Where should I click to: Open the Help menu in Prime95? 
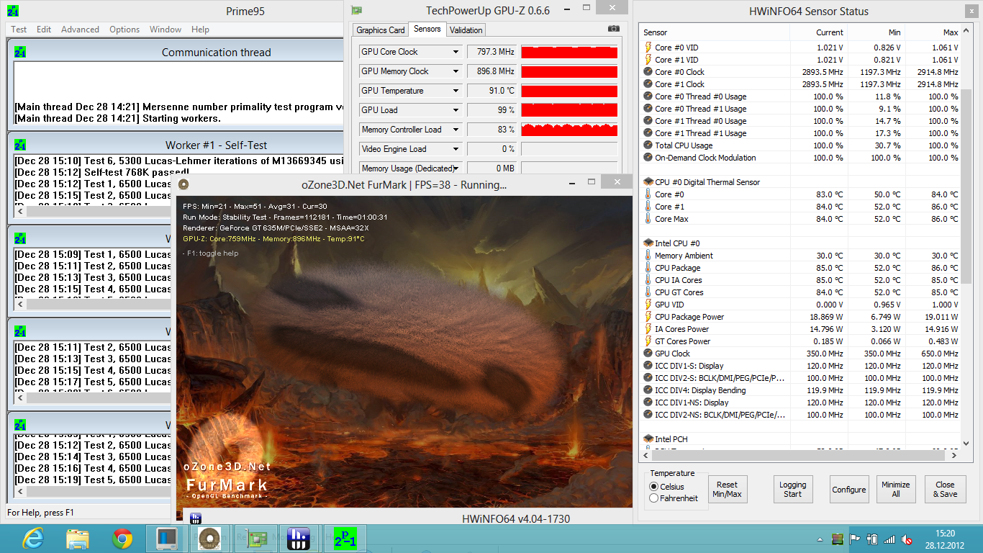pyautogui.click(x=200, y=30)
